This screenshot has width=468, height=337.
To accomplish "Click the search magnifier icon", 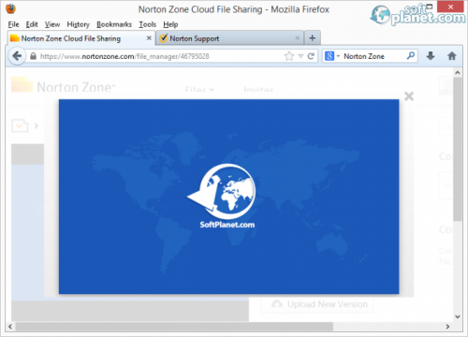I will 411,56.
